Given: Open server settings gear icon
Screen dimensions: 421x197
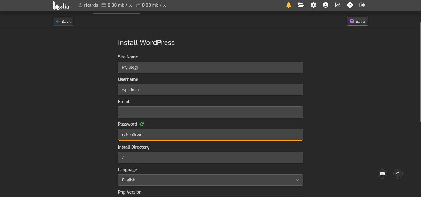Looking at the screenshot, I should [x=313, y=5].
